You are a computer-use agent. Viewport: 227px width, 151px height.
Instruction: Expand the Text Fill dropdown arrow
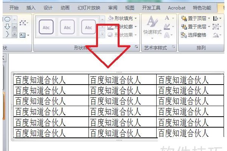click(x=173, y=18)
